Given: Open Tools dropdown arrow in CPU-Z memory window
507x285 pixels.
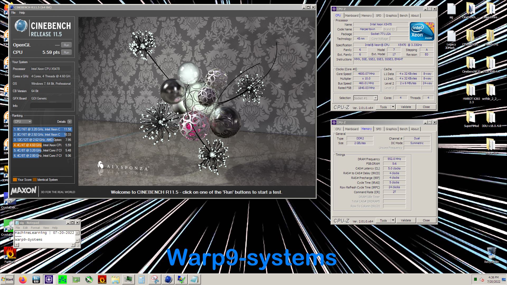Looking at the screenshot, I should (393, 220).
